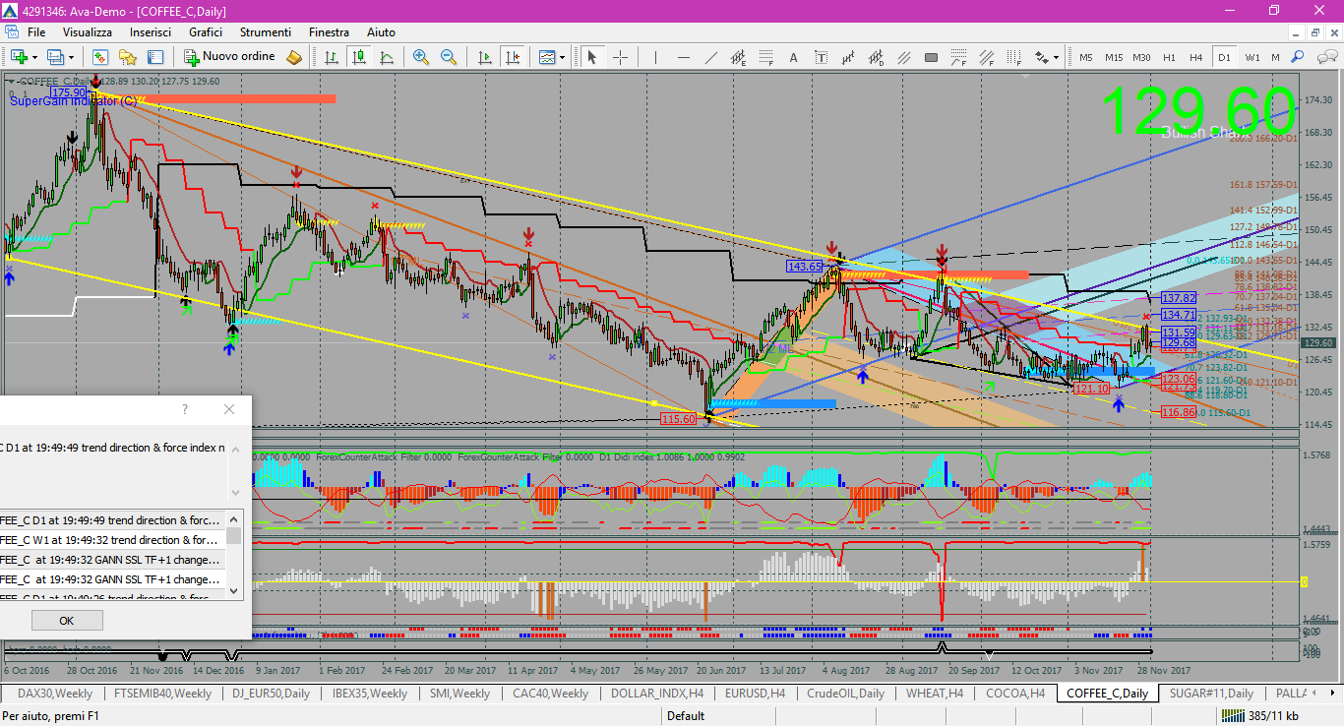Select the text label T tool
Viewport: 1344px width, 726px height.
[x=821, y=57]
